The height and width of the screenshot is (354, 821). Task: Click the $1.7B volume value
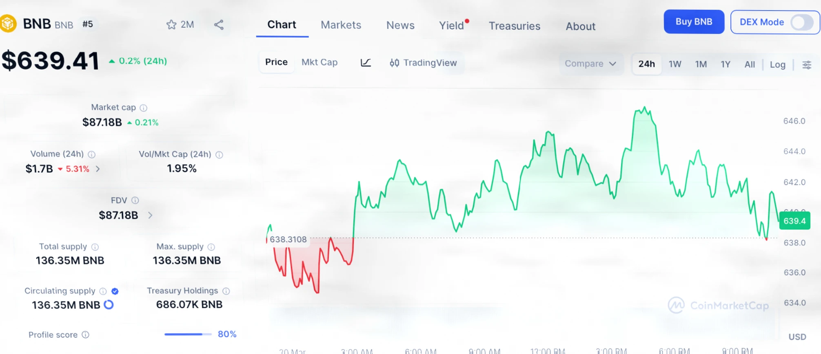tap(39, 169)
